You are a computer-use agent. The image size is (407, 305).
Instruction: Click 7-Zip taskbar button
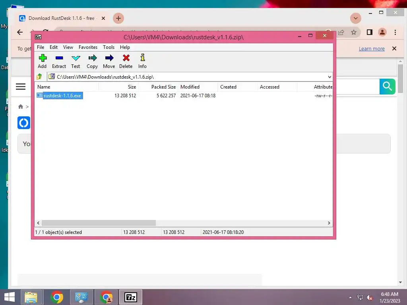131,297
